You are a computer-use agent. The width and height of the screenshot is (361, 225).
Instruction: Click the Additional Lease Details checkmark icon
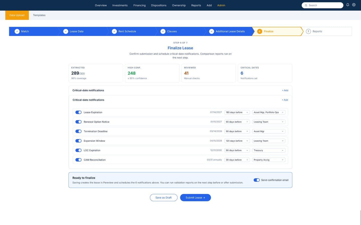212,31
